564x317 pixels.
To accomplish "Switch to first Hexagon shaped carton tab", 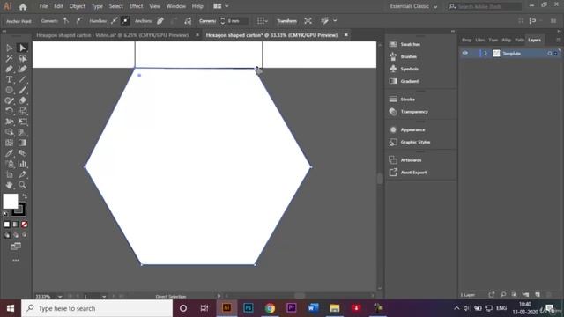I will [x=113, y=35].
